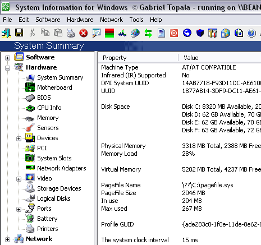
Task: Expand the Video tree branch
Action: point(19,179)
